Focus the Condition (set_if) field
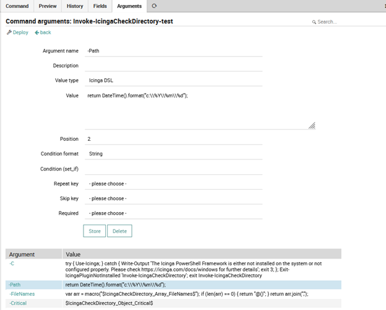386x310 pixels. pos(174,169)
